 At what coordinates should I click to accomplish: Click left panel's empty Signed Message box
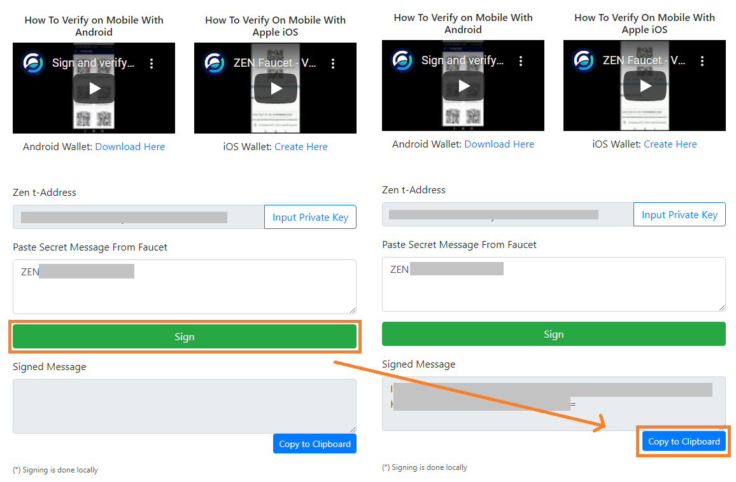click(x=185, y=406)
